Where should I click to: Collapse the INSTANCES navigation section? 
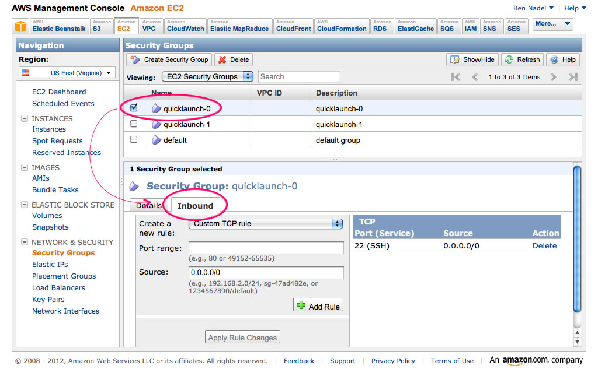click(25, 118)
